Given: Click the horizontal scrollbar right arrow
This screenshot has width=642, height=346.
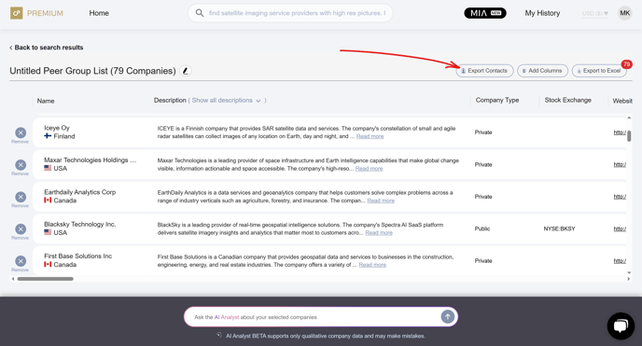Looking at the screenshot, I should coord(629,279).
